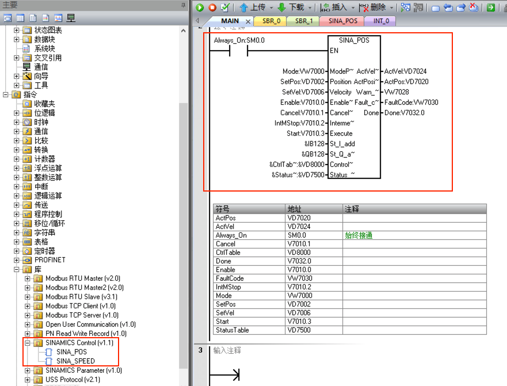Open the Insert (插入) dropdown arrow
Viewport: 507px width, 386px height.
tap(353, 7)
